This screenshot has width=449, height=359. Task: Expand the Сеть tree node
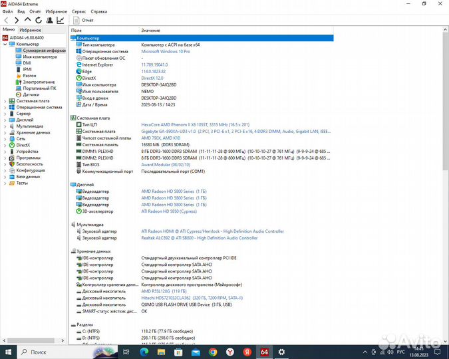(x=5, y=139)
